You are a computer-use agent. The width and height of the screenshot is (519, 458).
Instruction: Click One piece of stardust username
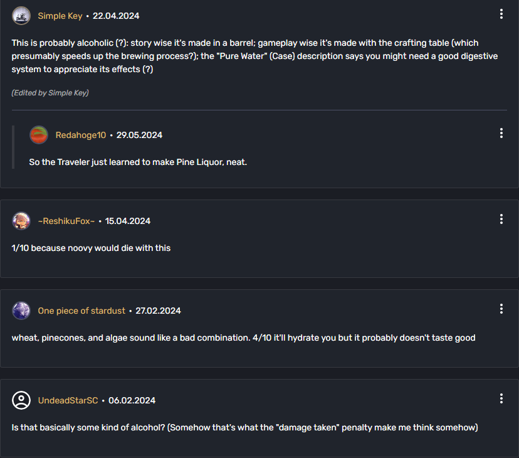(x=81, y=311)
